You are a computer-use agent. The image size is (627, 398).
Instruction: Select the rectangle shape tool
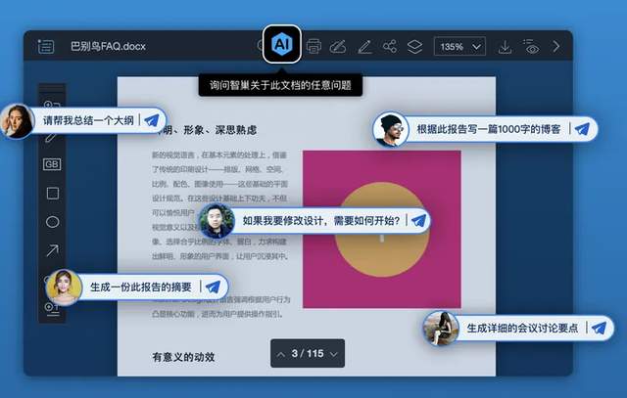pyautogui.click(x=53, y=194)
